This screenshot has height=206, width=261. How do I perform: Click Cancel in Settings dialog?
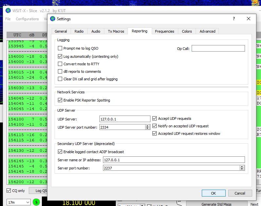(x=240, y=193)
